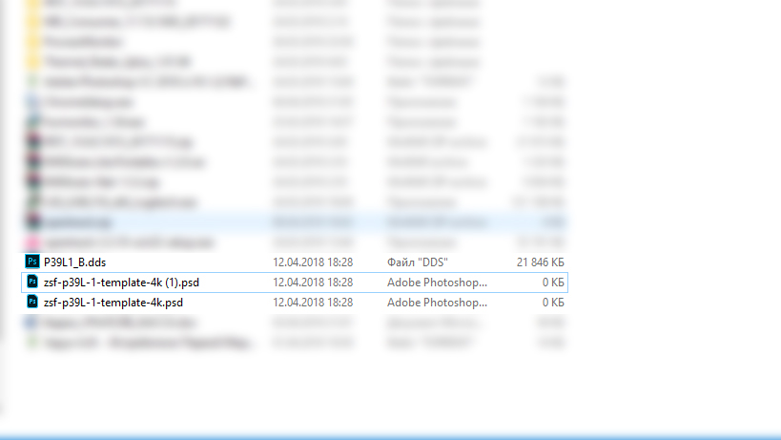Click the Файл "DDS" type cell

pos(418,262)
